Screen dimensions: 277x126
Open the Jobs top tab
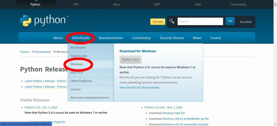(x=197, y=4)
